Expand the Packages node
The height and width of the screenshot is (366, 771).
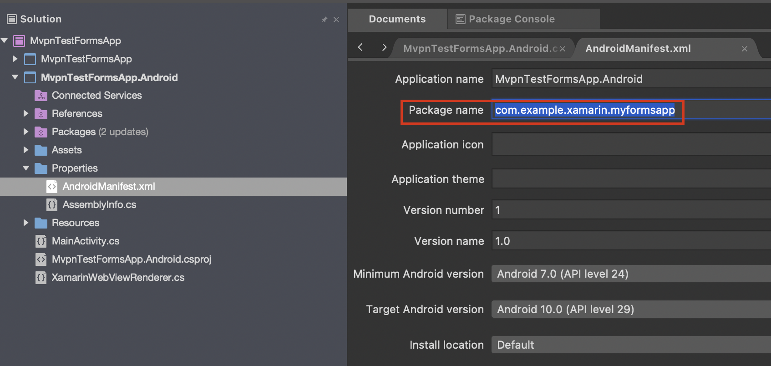pyautogui.click(x=26, y=132)
